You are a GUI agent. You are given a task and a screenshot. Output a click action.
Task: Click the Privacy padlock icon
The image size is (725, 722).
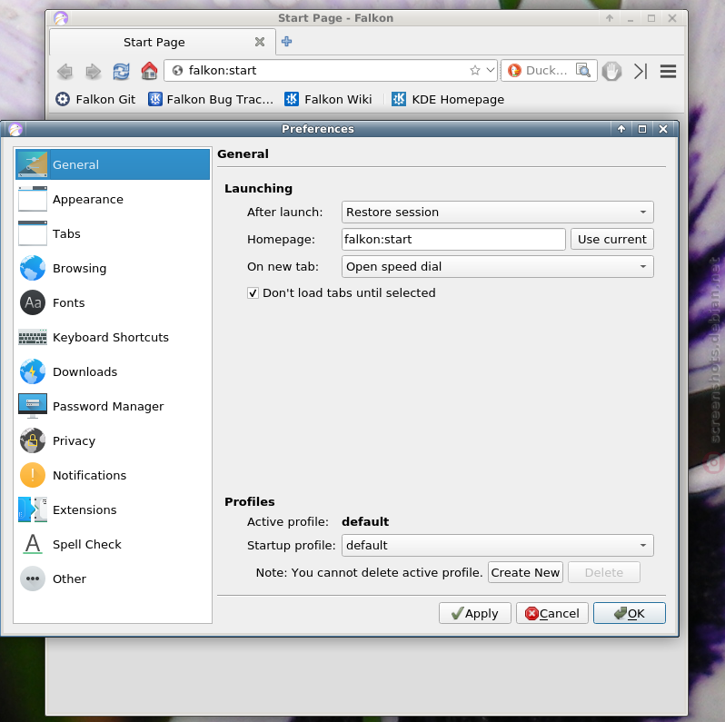pos(33,440)
